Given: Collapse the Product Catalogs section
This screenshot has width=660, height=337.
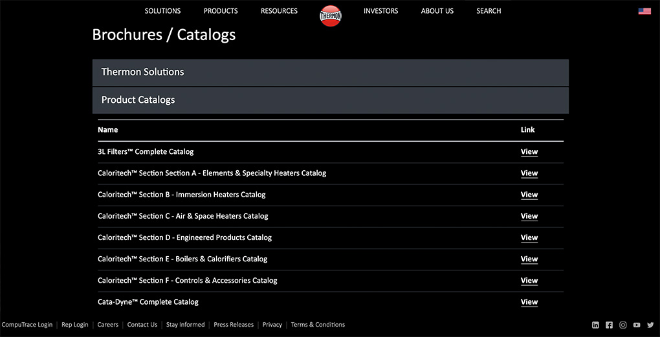Looking at the screenshot, I should pos(330,100).
